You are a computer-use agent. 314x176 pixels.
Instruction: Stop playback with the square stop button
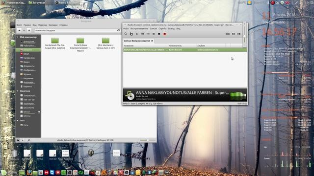click(x=159, y=34)
